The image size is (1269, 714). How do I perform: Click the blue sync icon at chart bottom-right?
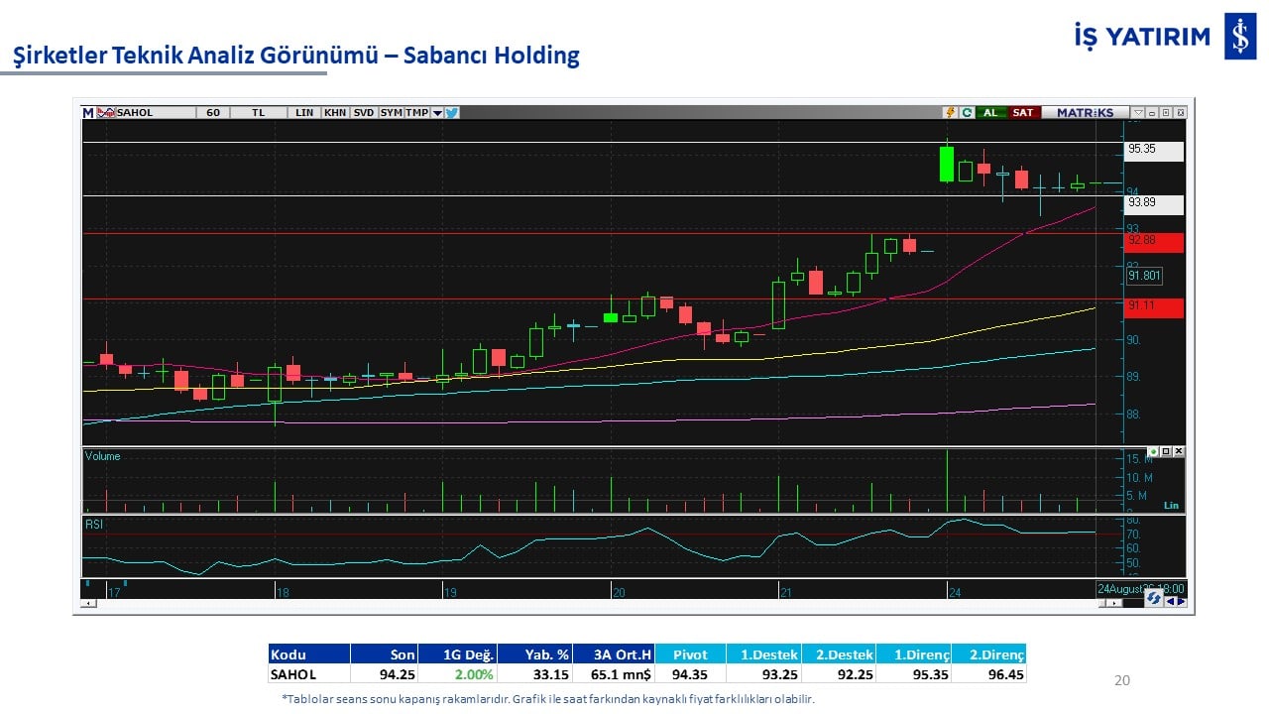1153,597
